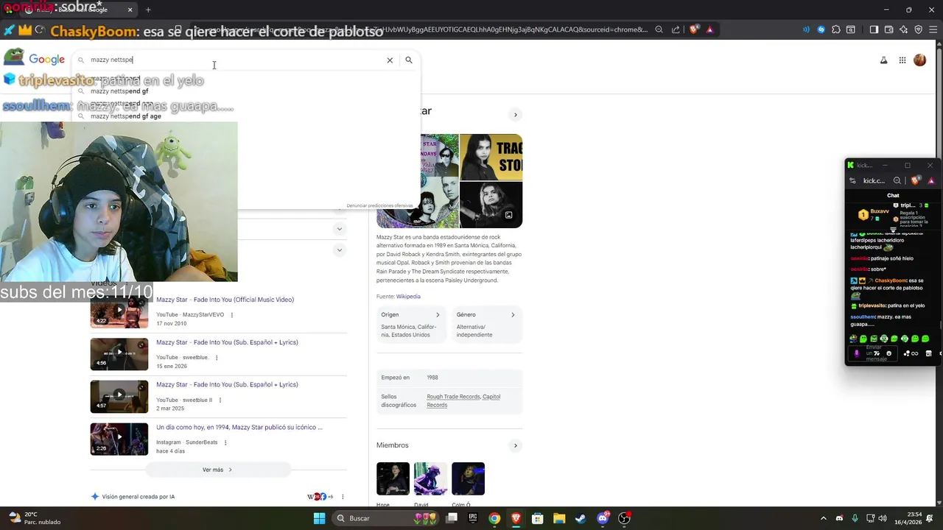Click the share page icon in address bar
943x530 pixels.
coord(676,29)
